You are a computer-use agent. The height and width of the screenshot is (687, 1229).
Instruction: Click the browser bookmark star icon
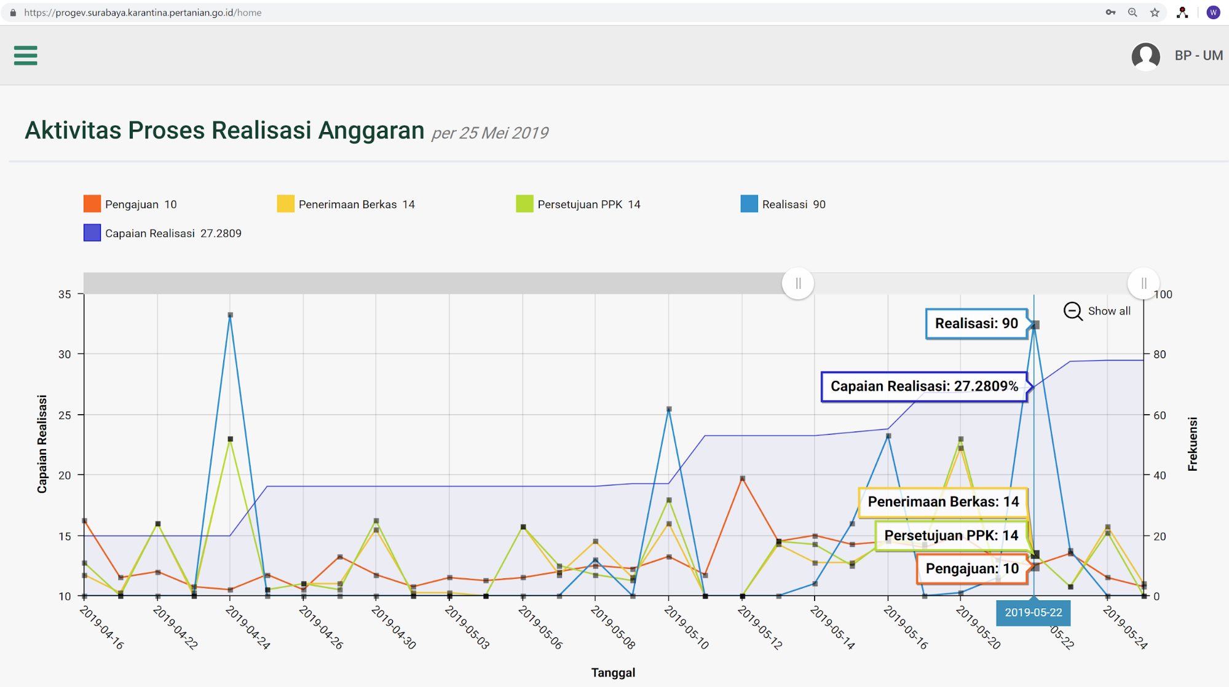click(1155, 12)
